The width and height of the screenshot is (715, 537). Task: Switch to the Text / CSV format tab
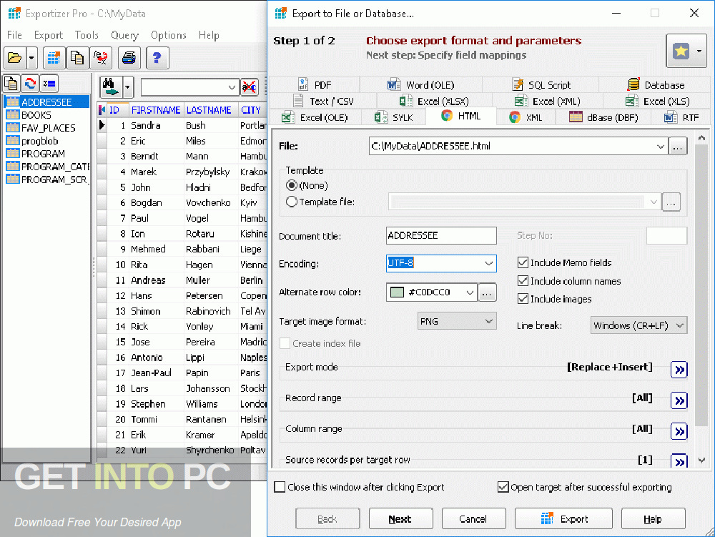323,102
